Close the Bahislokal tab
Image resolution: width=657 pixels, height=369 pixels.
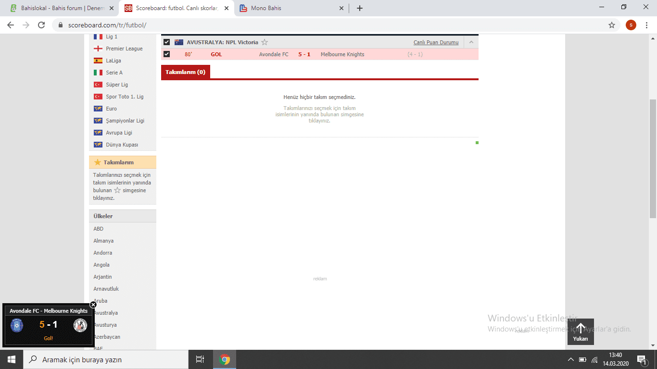112,8
